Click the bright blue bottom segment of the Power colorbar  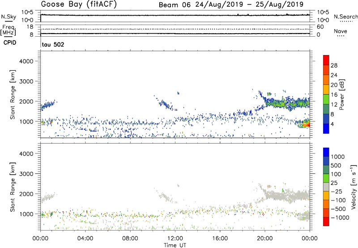pos(326,128)
